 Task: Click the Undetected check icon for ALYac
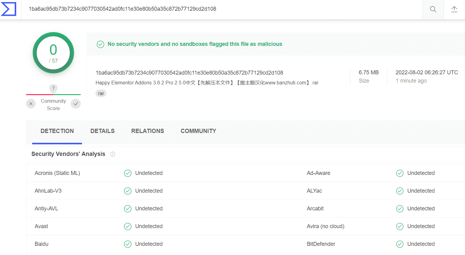click(x=400, y=191)
